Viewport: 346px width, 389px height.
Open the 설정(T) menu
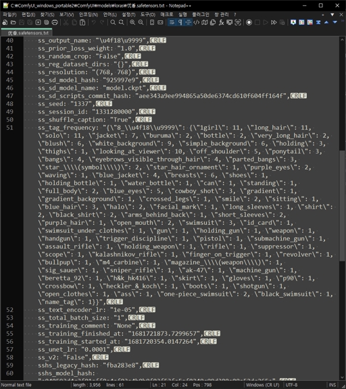point(128,15)
